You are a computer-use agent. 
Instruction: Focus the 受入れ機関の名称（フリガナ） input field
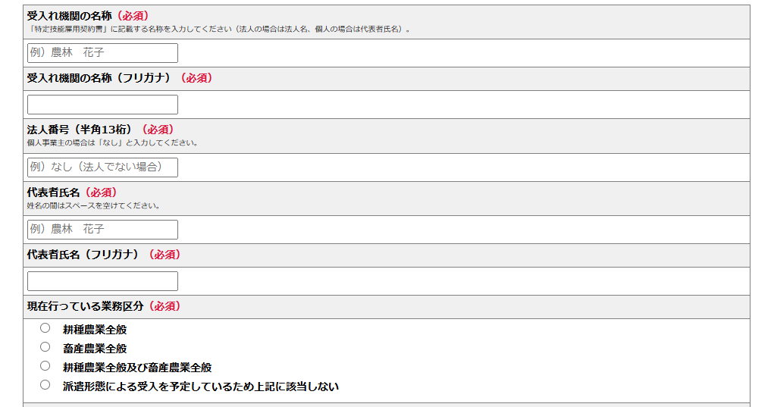(x=102, y=105)
